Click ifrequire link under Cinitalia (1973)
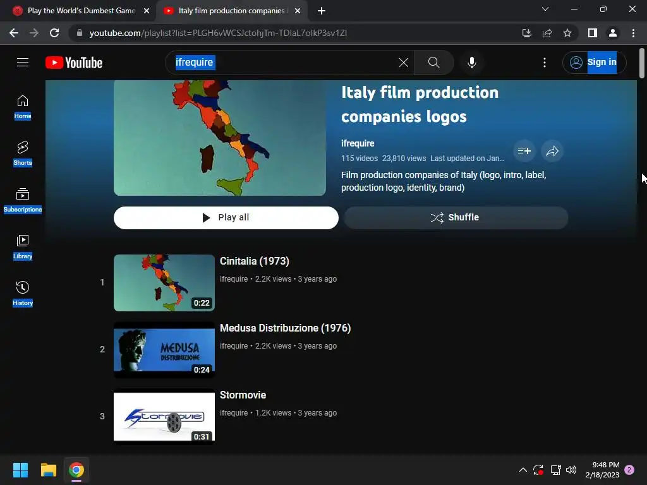 pos(234,279)
